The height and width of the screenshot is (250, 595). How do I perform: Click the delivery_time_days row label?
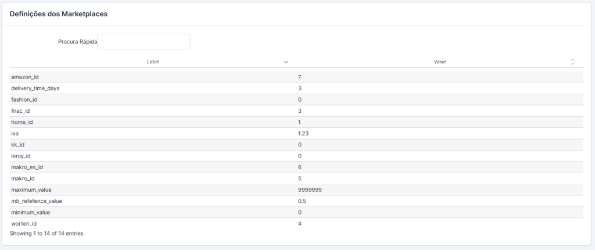[x=35, y=88]
